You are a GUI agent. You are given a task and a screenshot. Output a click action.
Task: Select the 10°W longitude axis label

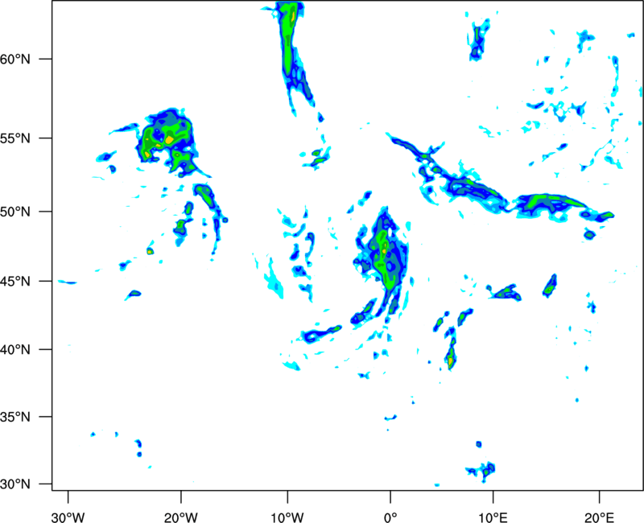[287, 517]
